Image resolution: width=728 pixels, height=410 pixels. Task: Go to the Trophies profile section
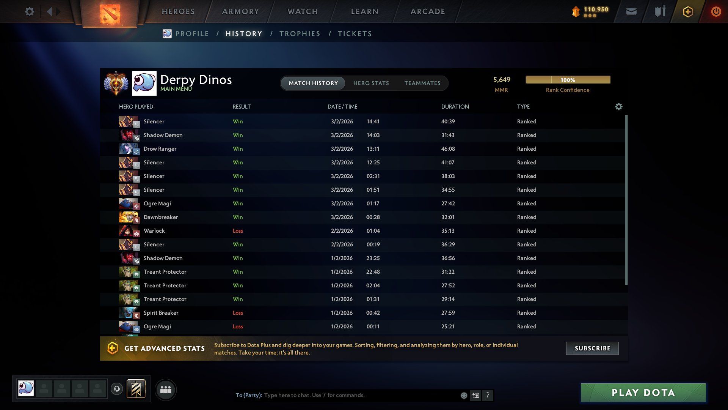pos(300,34)
